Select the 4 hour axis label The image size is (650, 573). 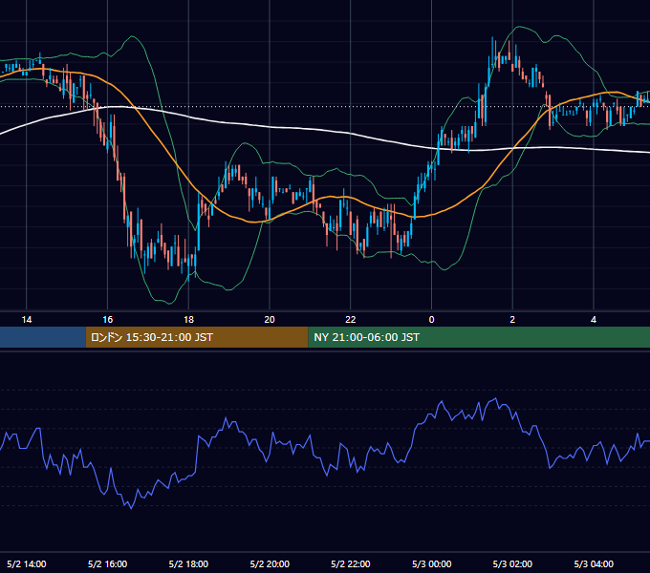[x=594, y=320]
